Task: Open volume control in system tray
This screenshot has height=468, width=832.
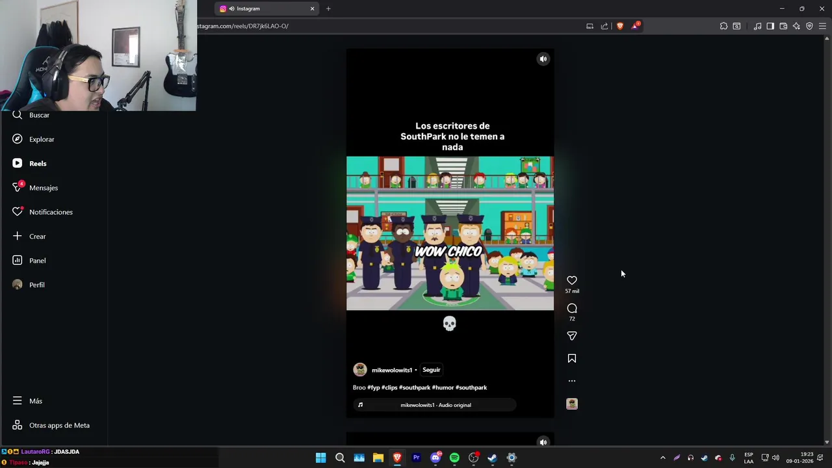Action: [x=775, y=458]
